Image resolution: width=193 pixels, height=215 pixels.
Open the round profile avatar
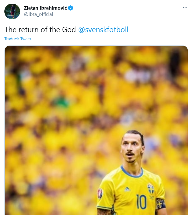click(12, 11)
